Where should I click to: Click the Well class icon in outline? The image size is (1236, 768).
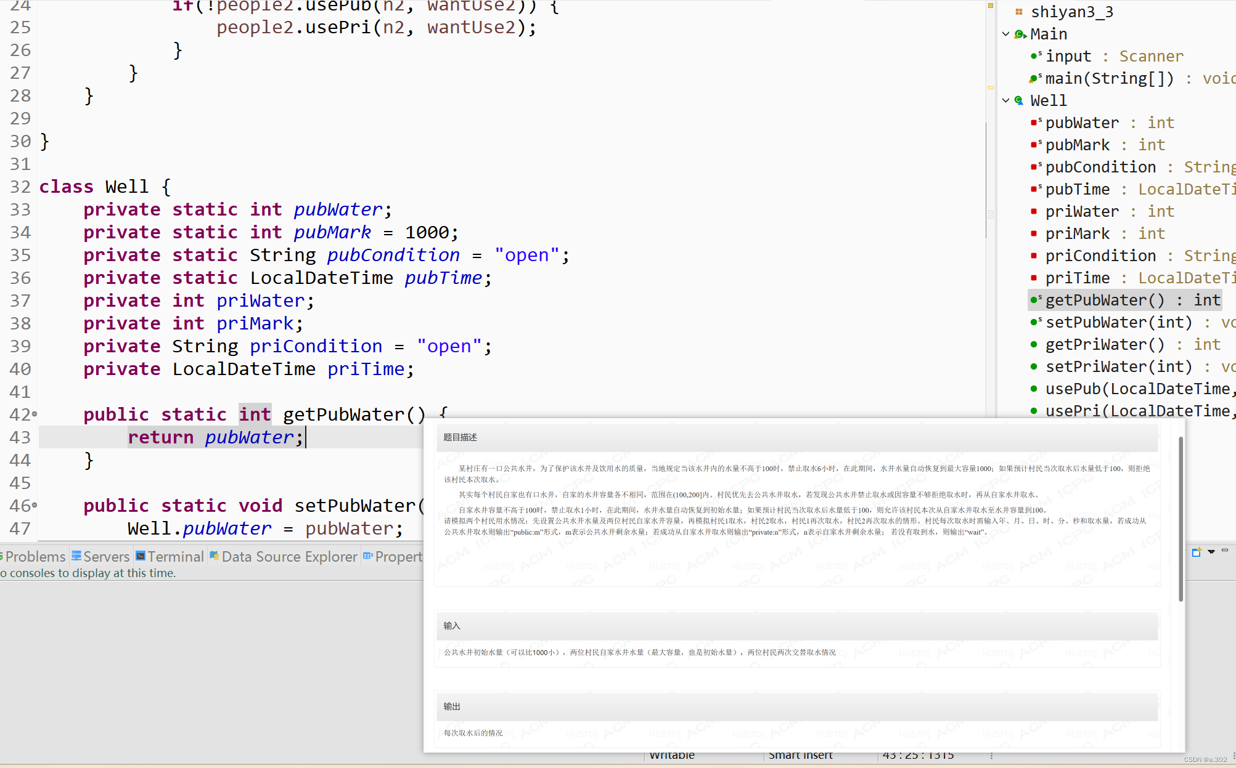click(x=1019, y=100)
